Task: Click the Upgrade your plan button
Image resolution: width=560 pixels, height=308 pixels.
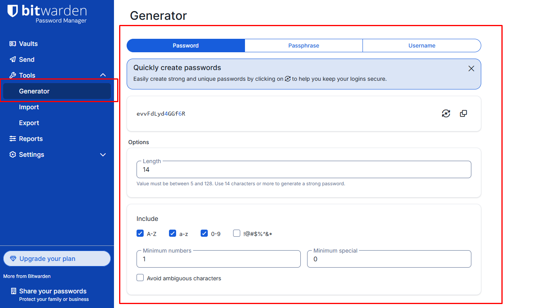Action: [57, 259]
